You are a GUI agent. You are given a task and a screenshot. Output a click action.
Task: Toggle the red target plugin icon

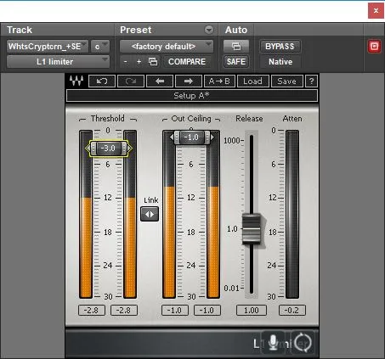click(374, 47)
